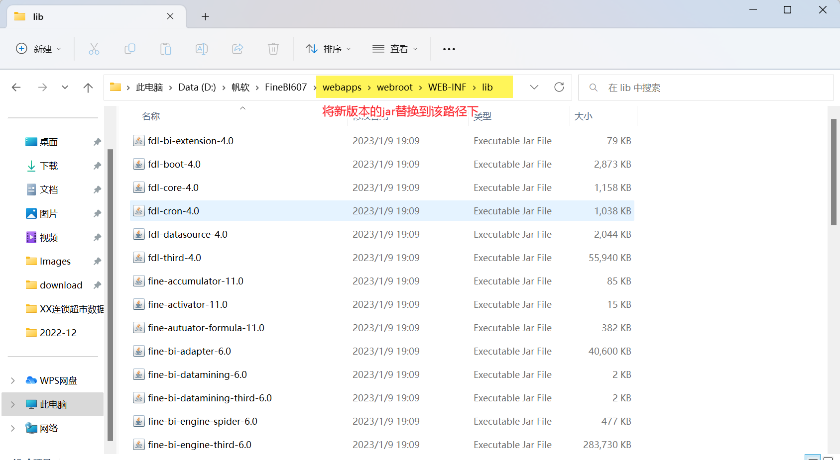840x460 pixels.
Task: Select the file fdl-third-4.0
Action: click(x=382, y=258)
